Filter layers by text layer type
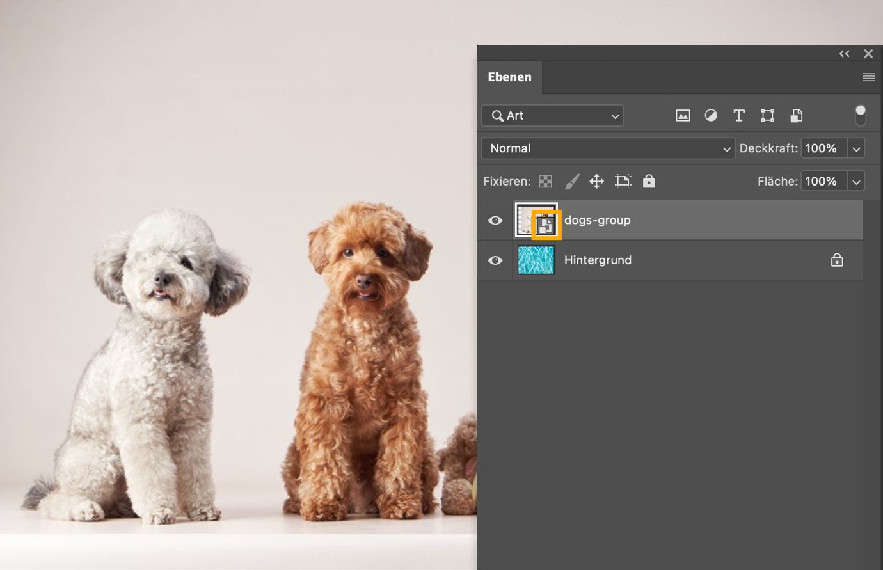This screenshot has height=570, width=883. click(x=739, y=116)
